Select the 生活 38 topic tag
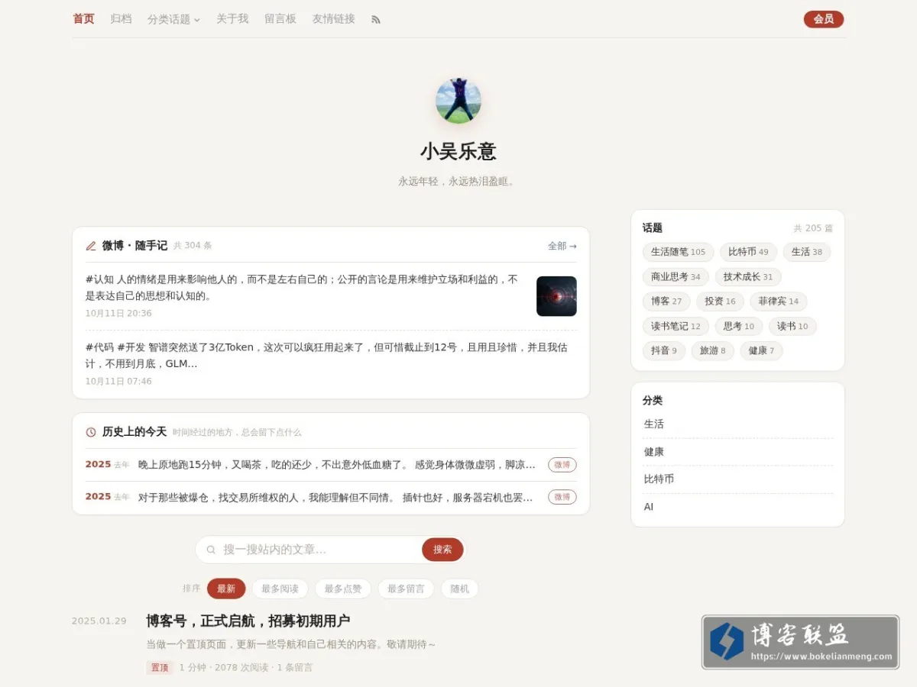The width and height of the screenshot is (917, 687). point(806,252)
